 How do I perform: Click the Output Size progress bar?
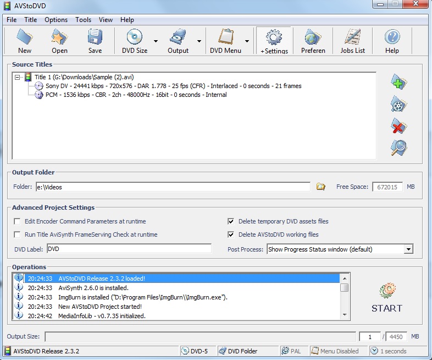(200, 336)
